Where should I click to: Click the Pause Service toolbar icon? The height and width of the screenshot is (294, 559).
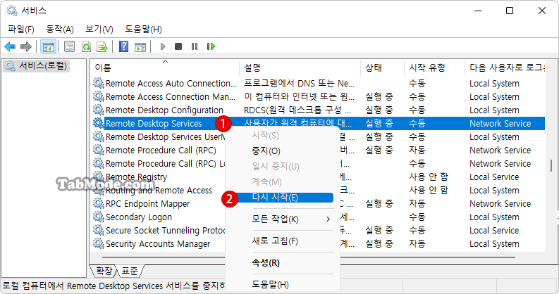coord(195,46)
